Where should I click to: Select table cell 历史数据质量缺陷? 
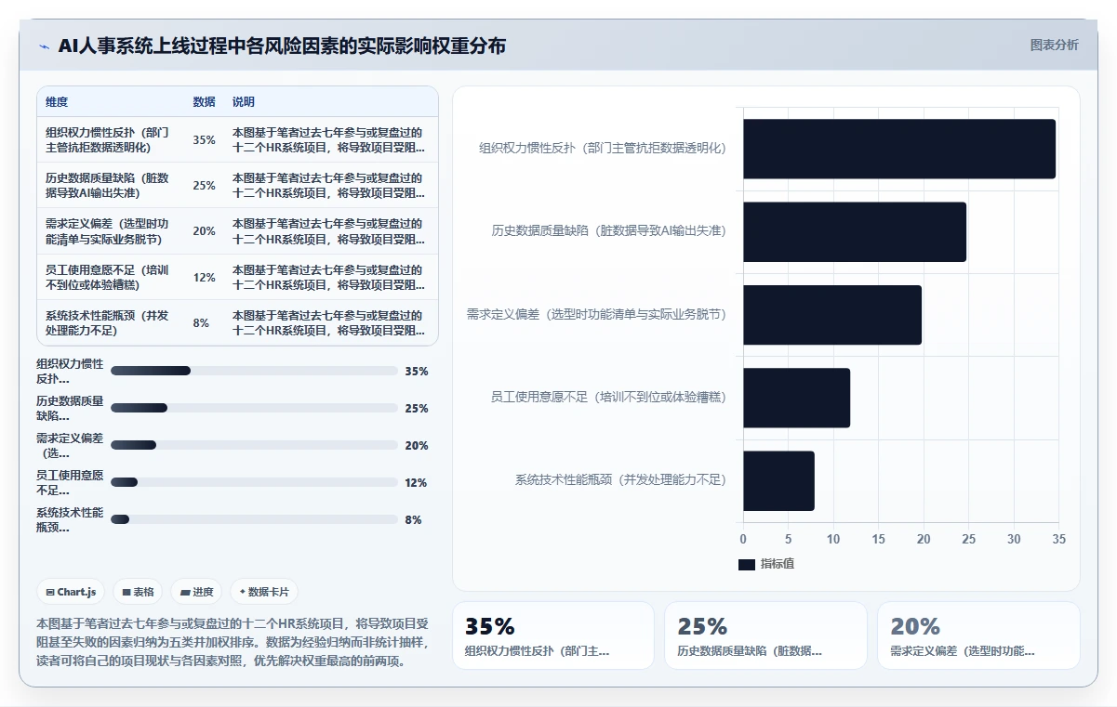(111, 185)
